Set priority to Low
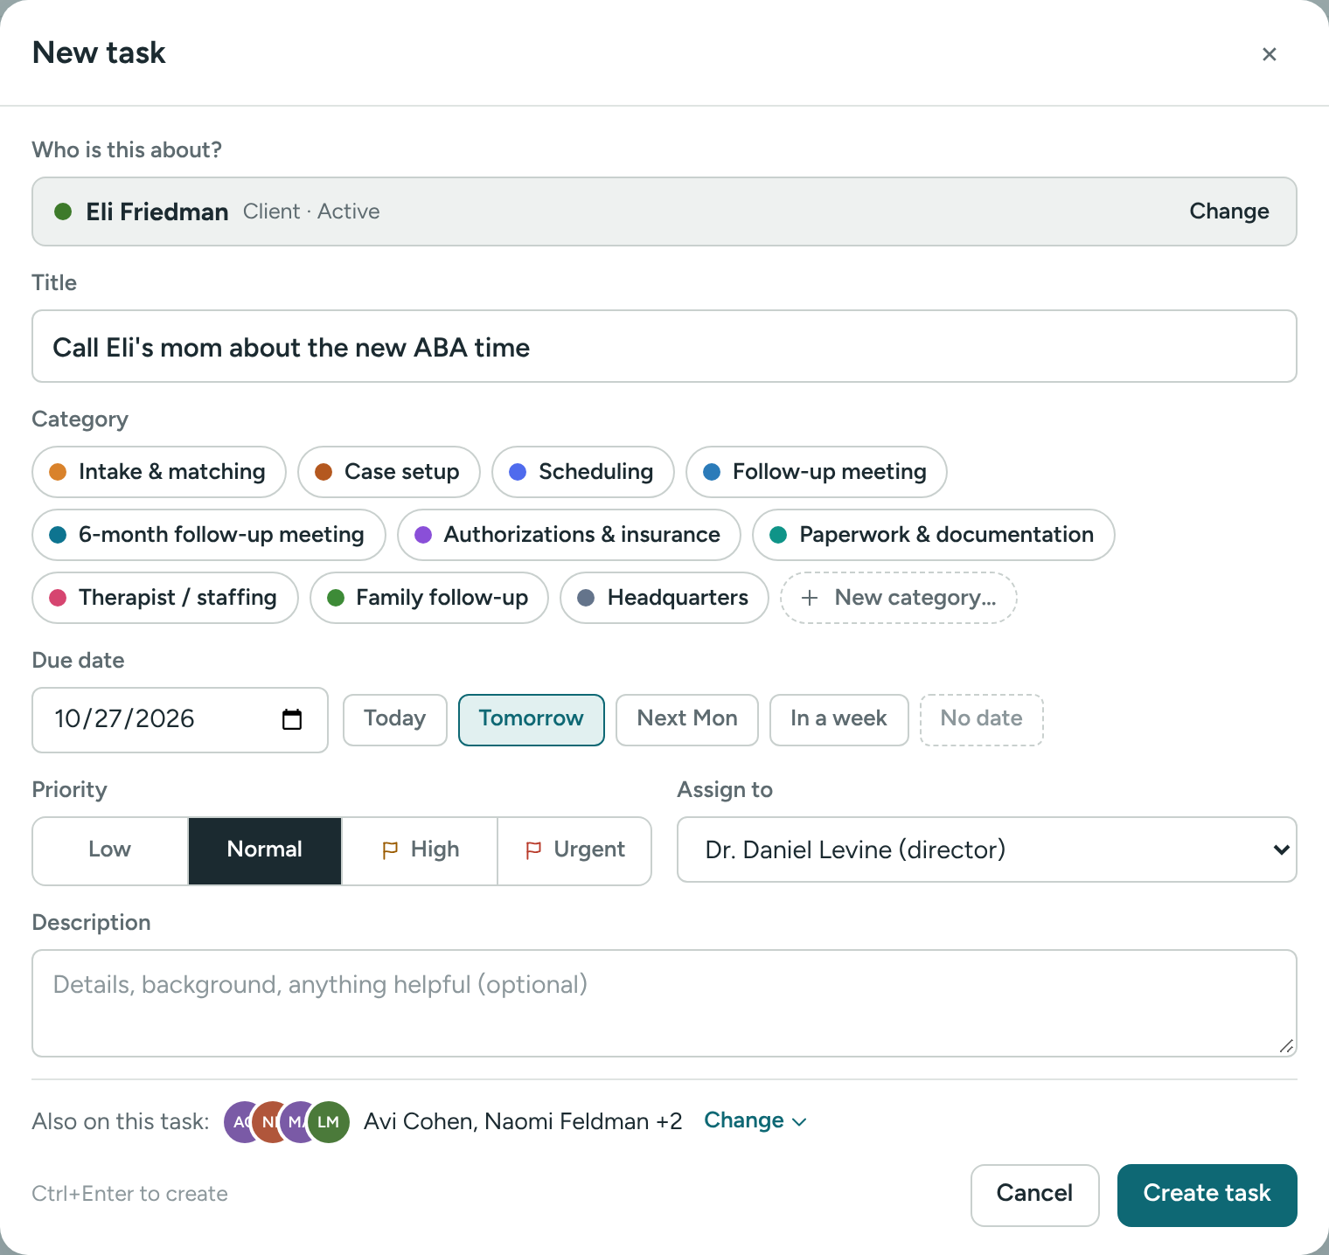Viewport: 1329px width, 1255px height. click(110, 851)
